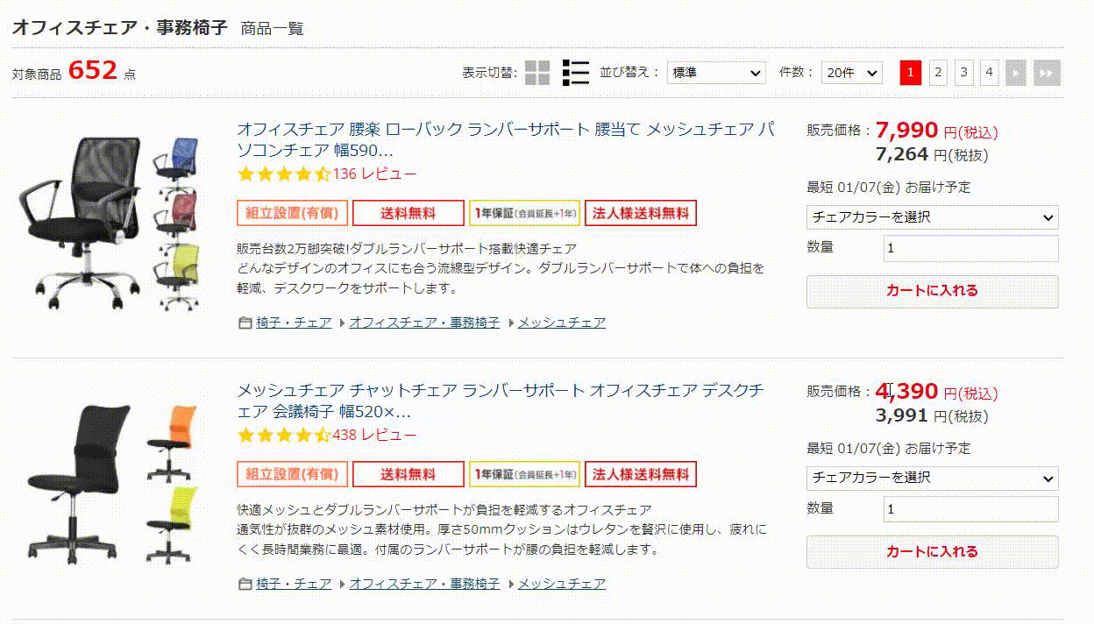Open the 件数 items-per-page dropdown
The image size is (1094, 624).
click(852, 73)
